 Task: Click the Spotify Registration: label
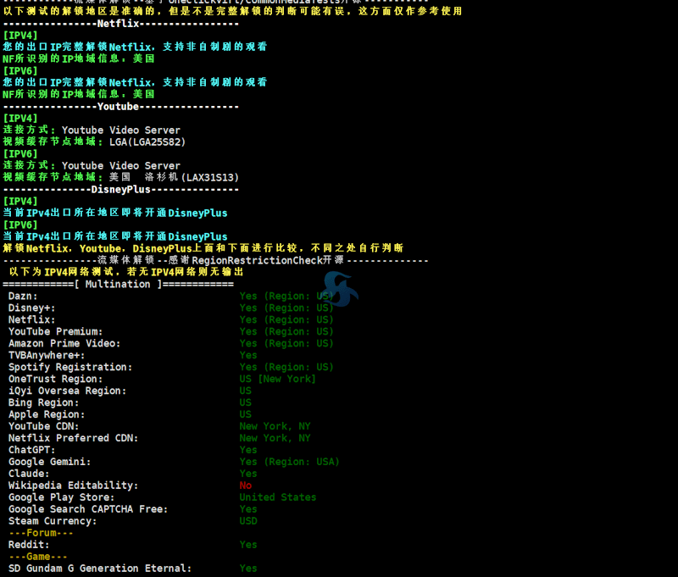pyautogui.click(x=70, y=368)
